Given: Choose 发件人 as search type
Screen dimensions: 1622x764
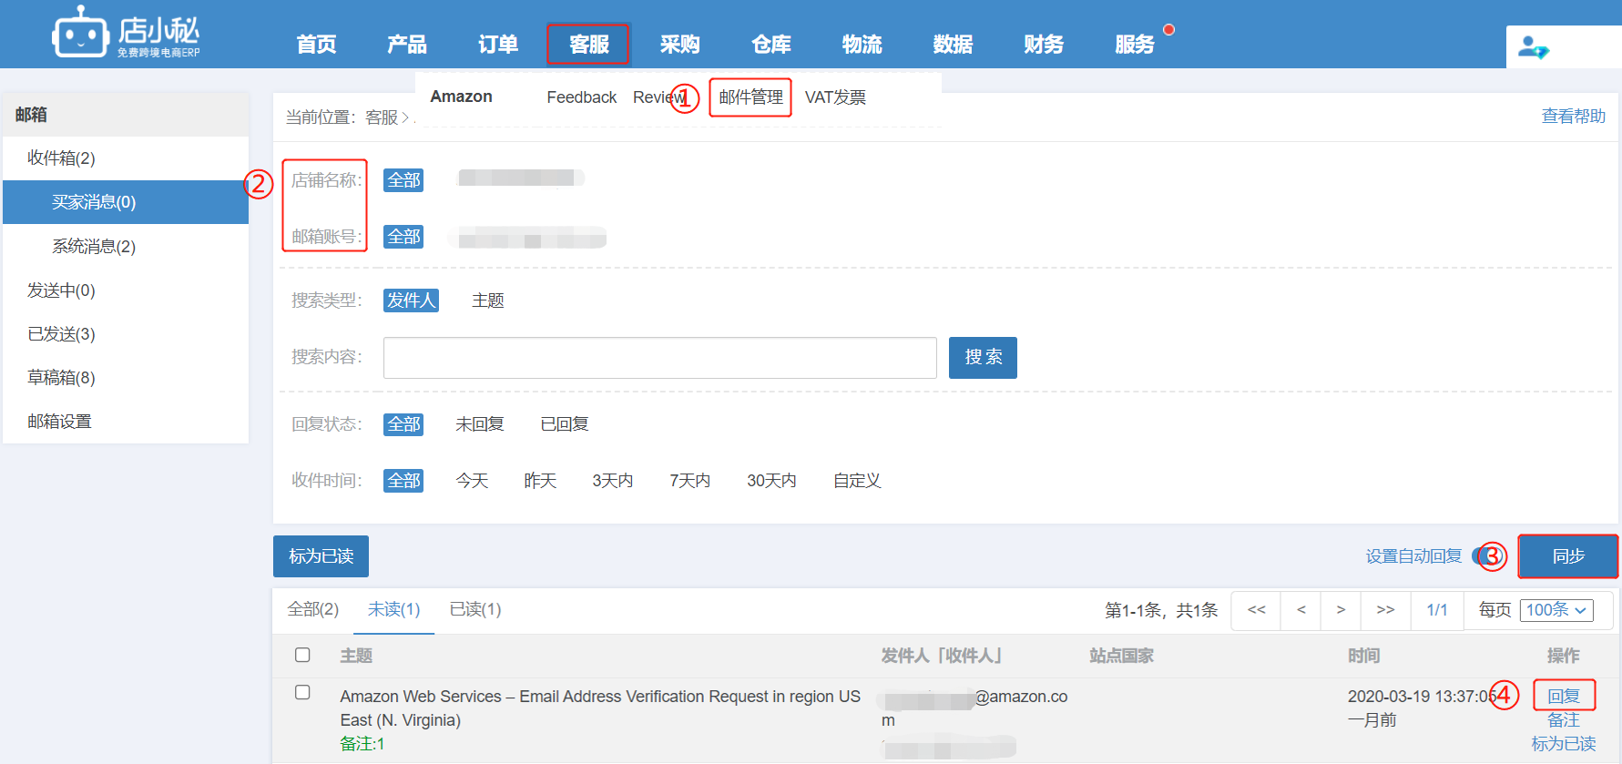Looking at the screenshot, I should tap(411, 301).
